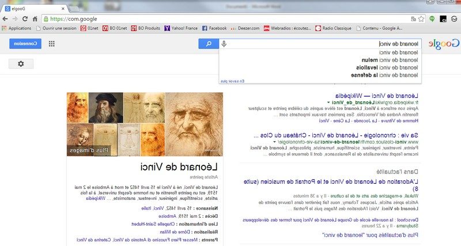Open the BO 01net bookmark

115,28
